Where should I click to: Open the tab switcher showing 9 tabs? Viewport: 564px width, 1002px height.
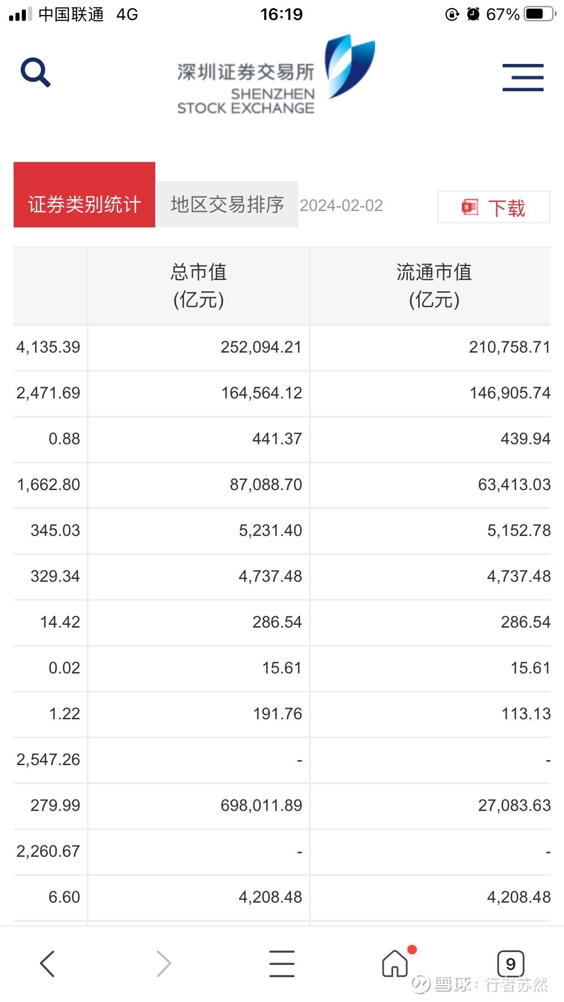[510, 963]
